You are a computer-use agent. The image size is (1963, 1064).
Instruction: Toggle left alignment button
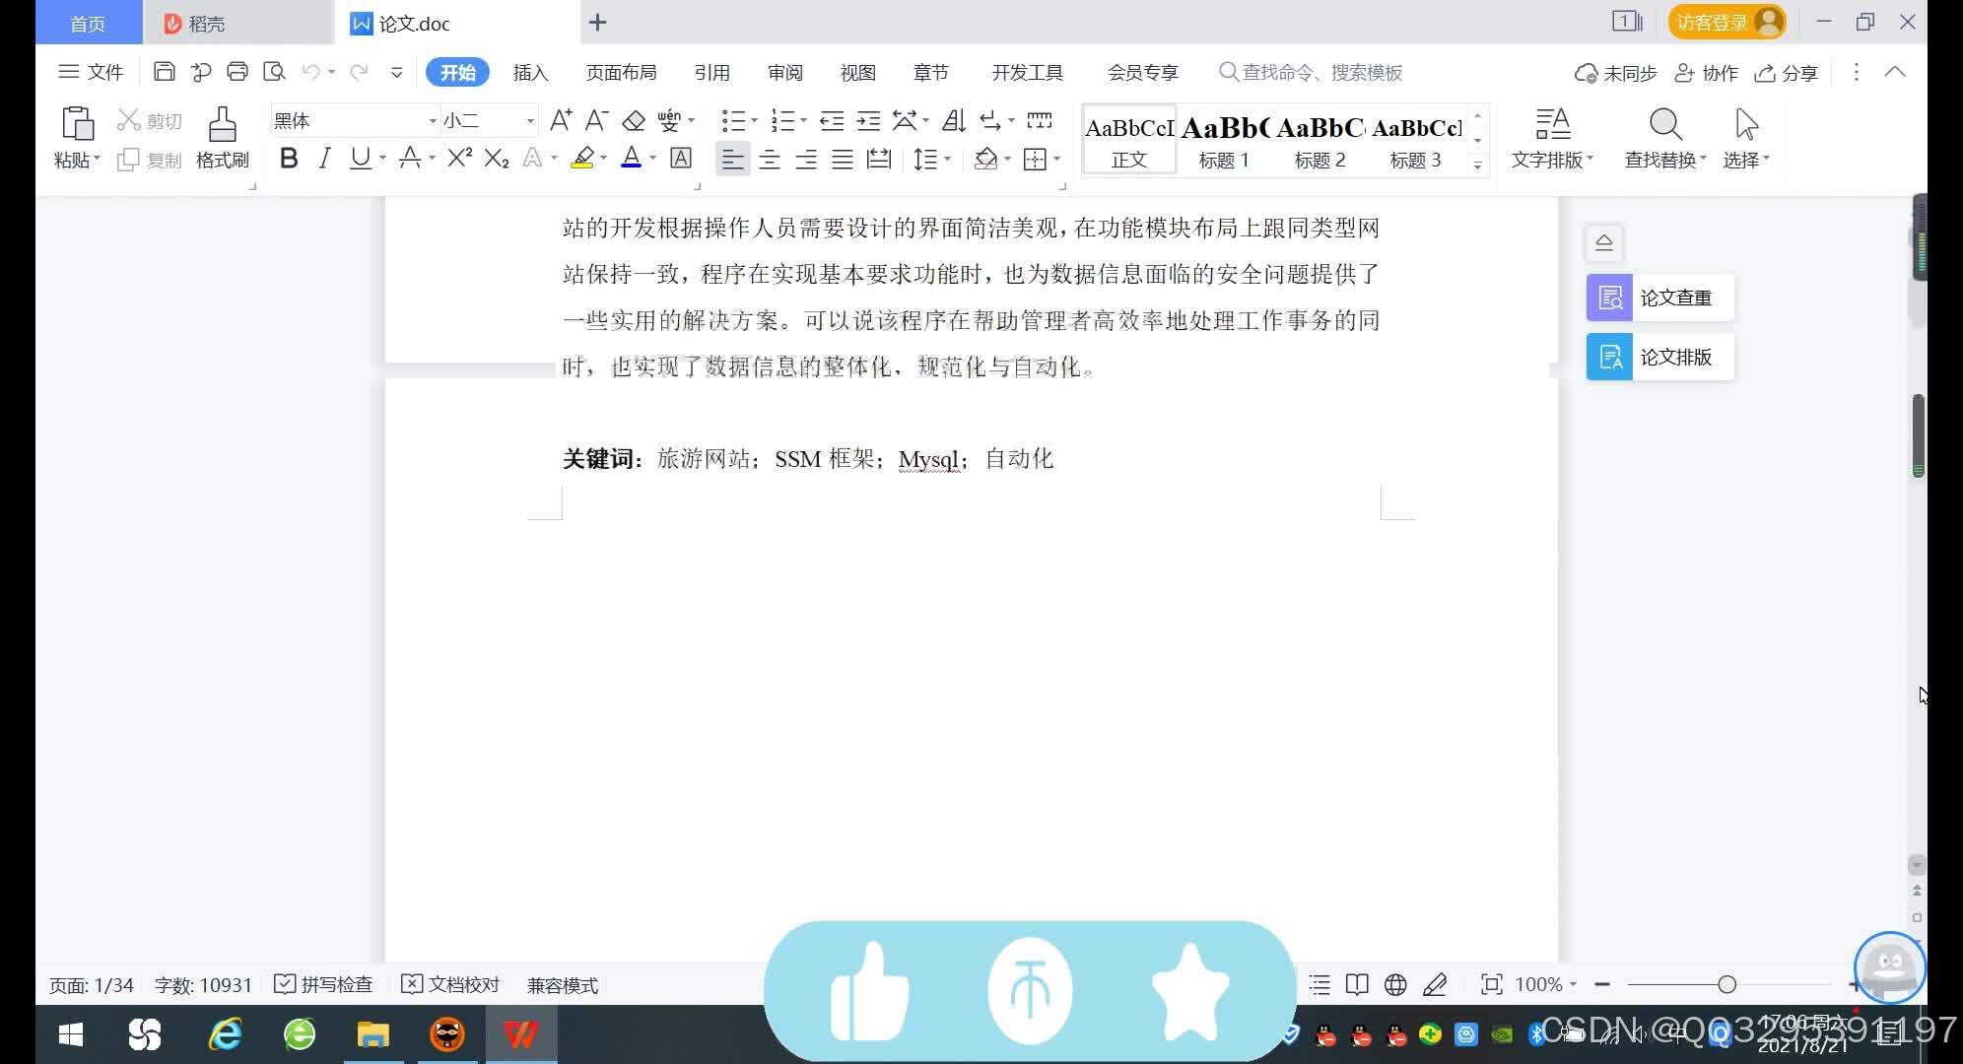[x=732, y=159]
